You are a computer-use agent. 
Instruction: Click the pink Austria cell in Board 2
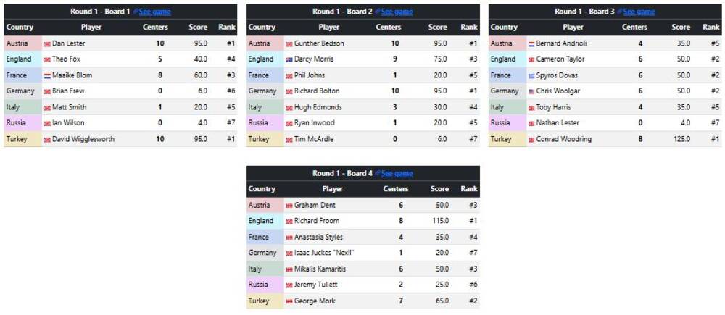263,43
